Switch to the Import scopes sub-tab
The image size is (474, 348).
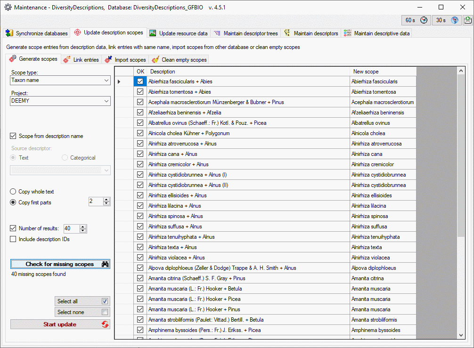tap(125, 60)
